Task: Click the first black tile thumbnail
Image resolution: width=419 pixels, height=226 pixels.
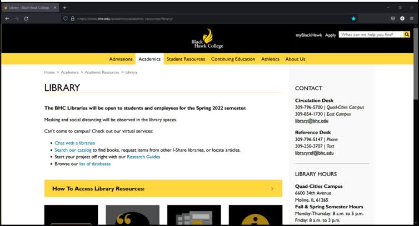Action: pos(71,215)
